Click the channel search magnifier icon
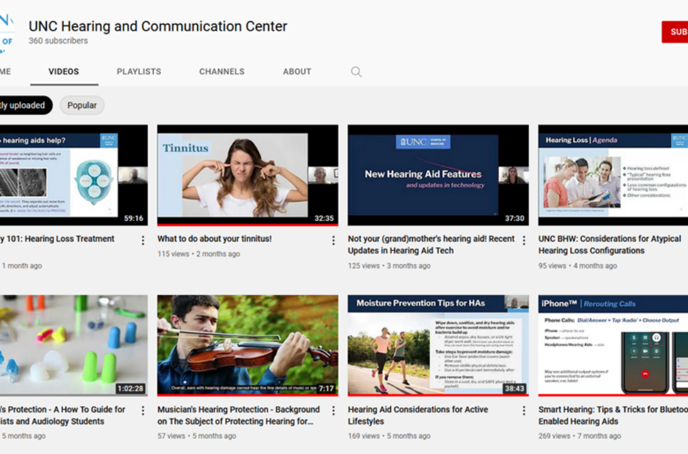This screenshot has width=688, height=454. (356, 72)
